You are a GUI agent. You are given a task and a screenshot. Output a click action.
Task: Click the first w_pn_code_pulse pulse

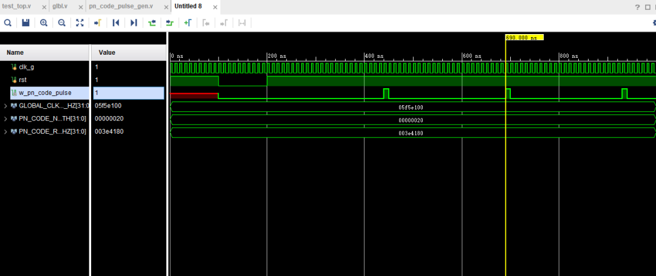point(386,94)
